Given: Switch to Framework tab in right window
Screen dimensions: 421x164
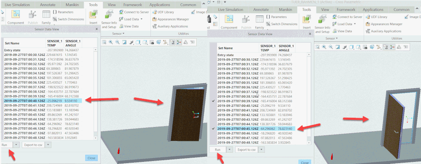Looking at the screenshot, I should 346,9.
